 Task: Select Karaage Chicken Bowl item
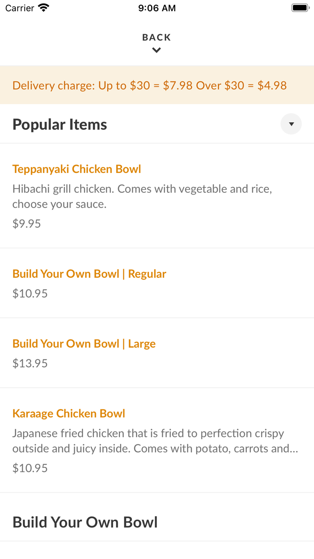click(157, 440)
